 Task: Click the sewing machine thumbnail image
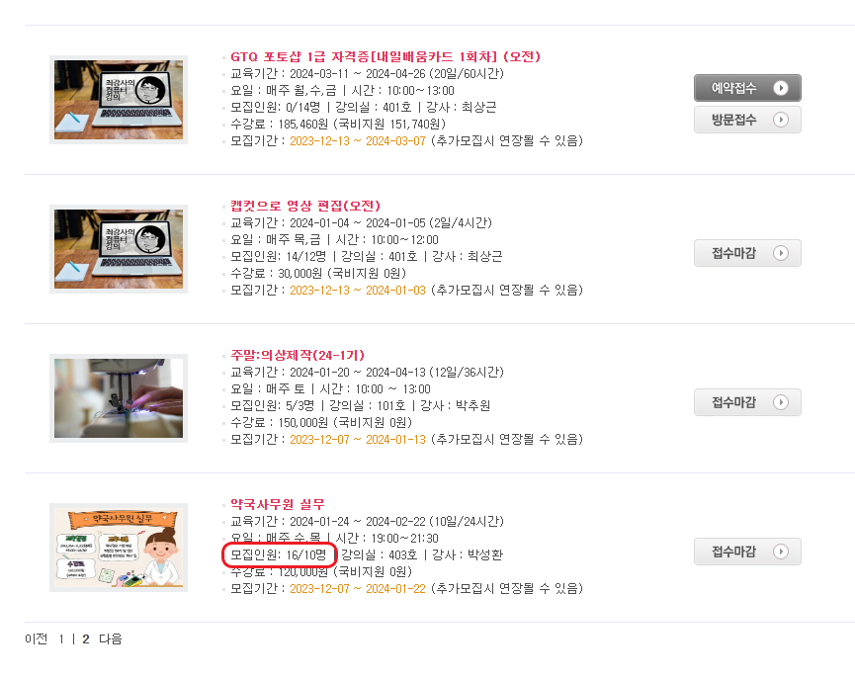pyautogui.click(x=119, y=398)
